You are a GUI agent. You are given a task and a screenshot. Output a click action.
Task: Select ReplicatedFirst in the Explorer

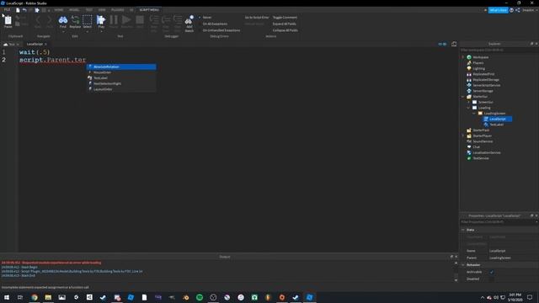483,74
